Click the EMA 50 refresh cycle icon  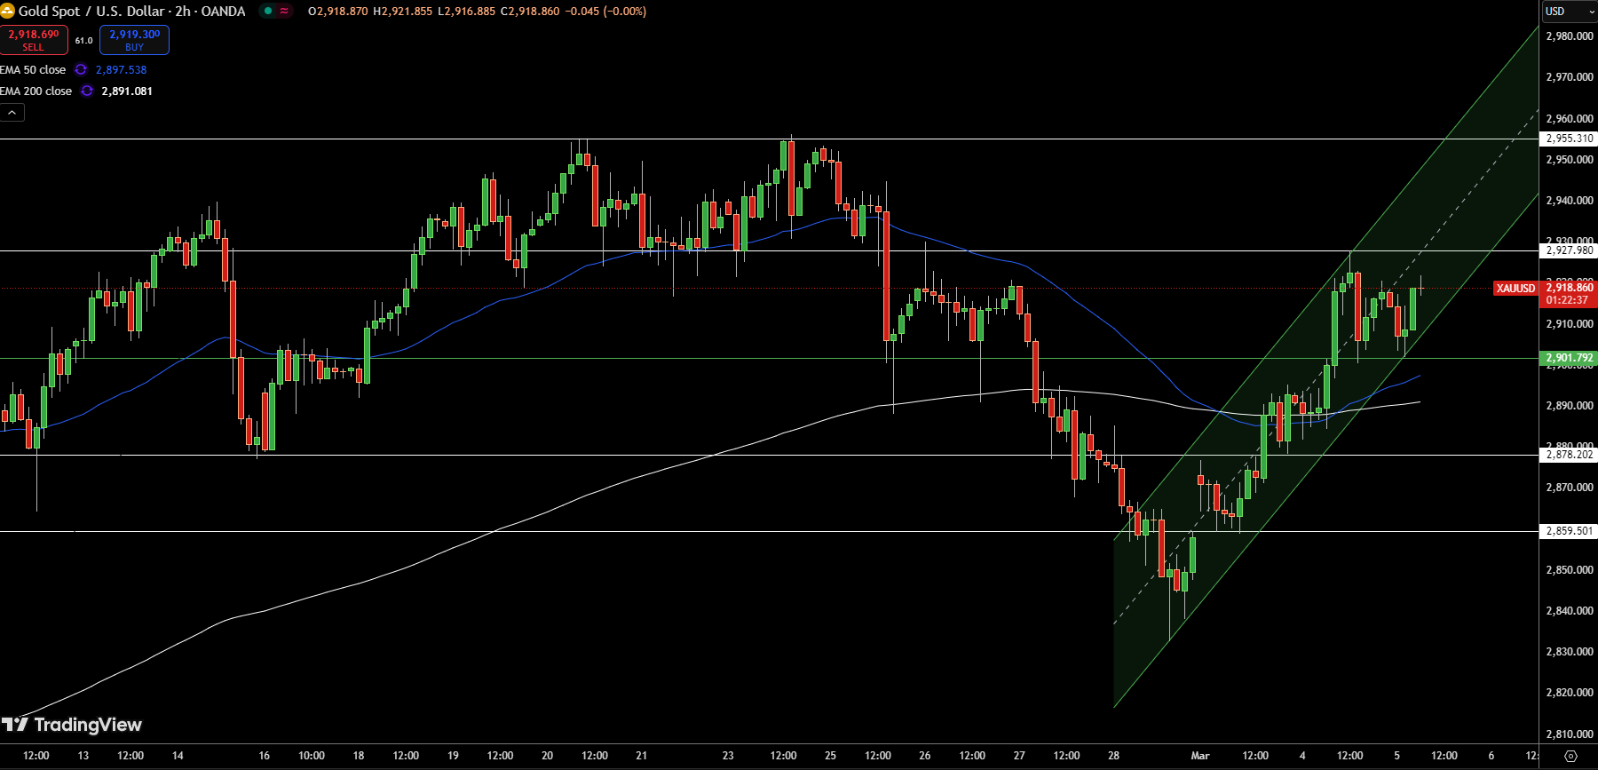pyautogui.click(x=81, y=69)
